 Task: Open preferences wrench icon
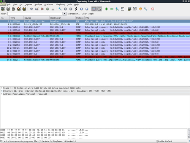coord(146,9)
